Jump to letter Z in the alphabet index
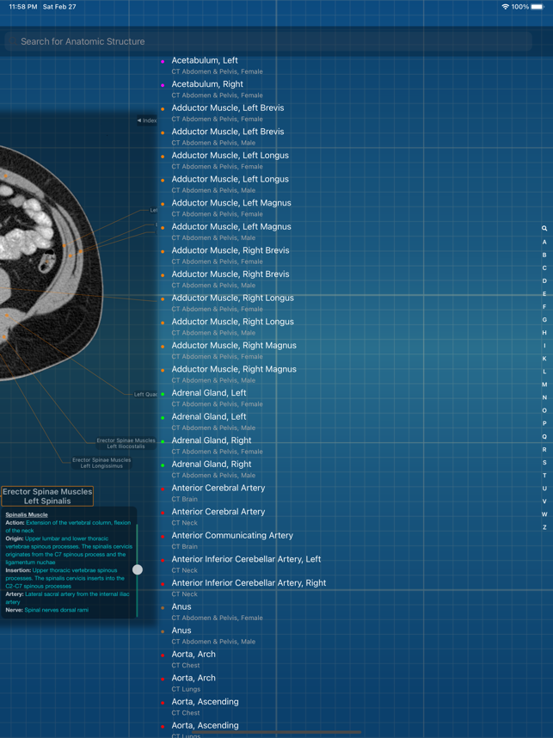The height and width of the screenshot is (738, 553). click(x=544, y=527)
